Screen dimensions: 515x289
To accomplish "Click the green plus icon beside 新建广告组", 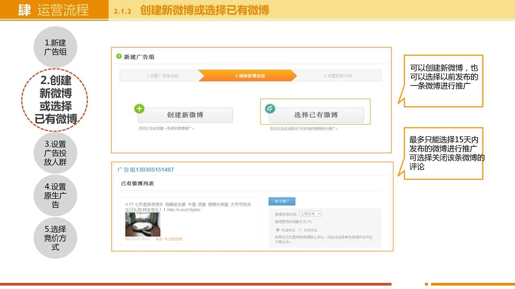I will click(x=119, y=57).
